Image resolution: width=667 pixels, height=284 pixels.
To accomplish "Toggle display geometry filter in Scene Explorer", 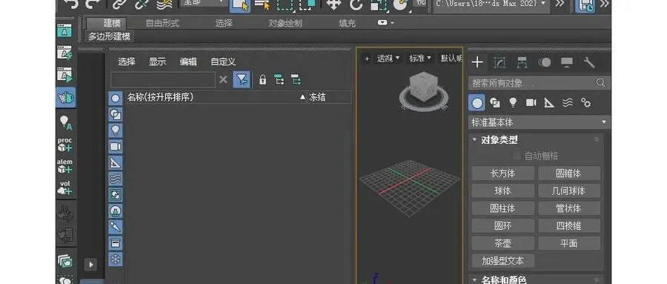I will 116,99.
